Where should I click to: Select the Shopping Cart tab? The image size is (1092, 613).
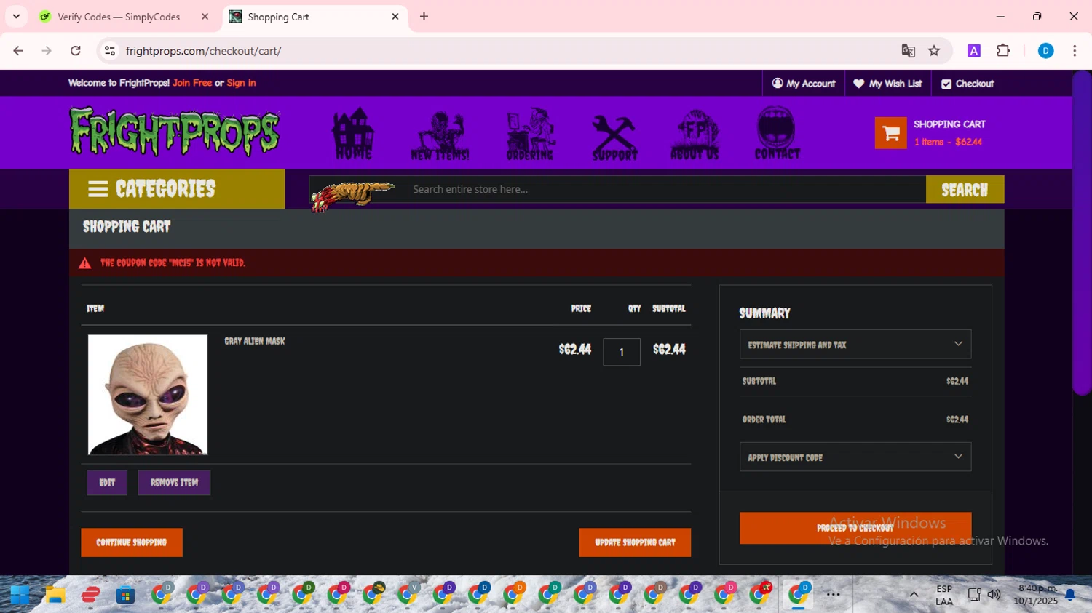click(x=278, y=17)
